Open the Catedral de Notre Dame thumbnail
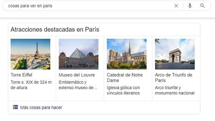Screen dimensions: 215x121 [127, 54]
